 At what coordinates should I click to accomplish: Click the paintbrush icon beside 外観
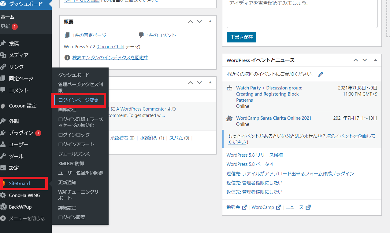coord(3,121)
